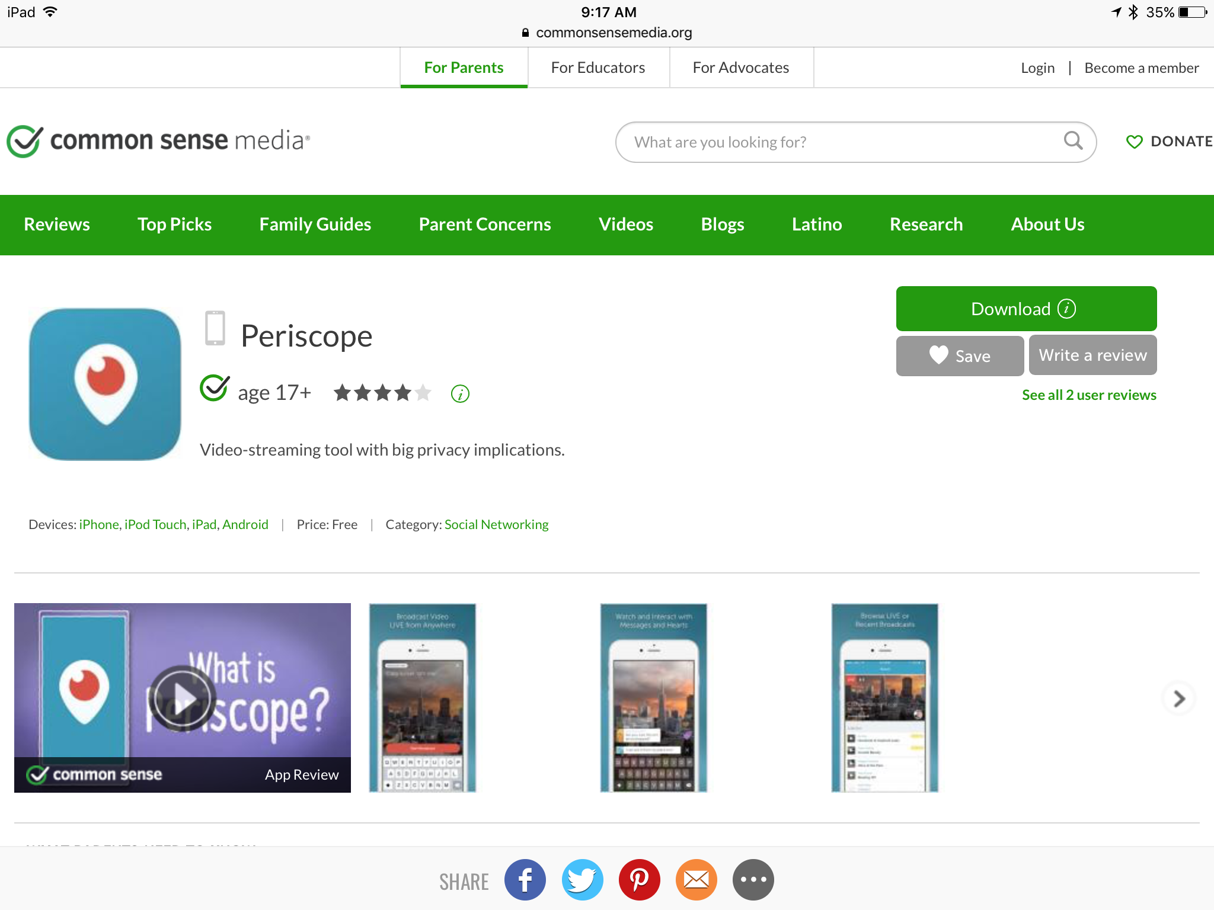The height and width of the screenshot is (910, 1214).
Task: Open See all 2 user reviews link
Action: pos(1088,395)
